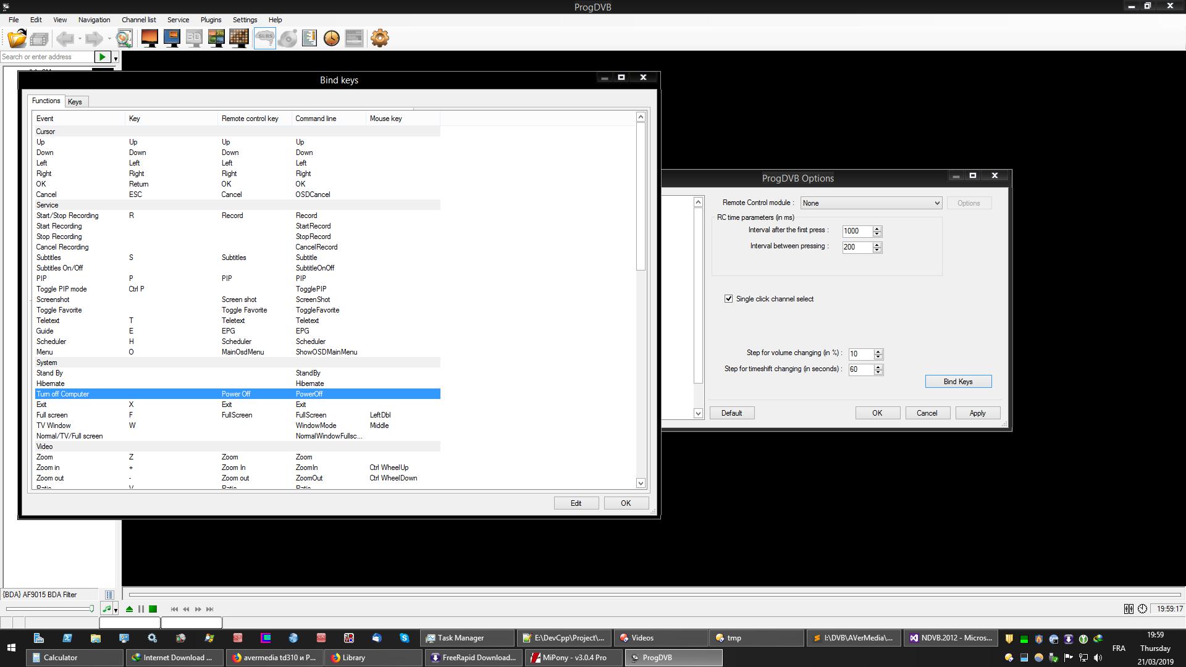Open the file with the folder toolbar icon
The image size is (1186, 667).
tap(17, 38)
